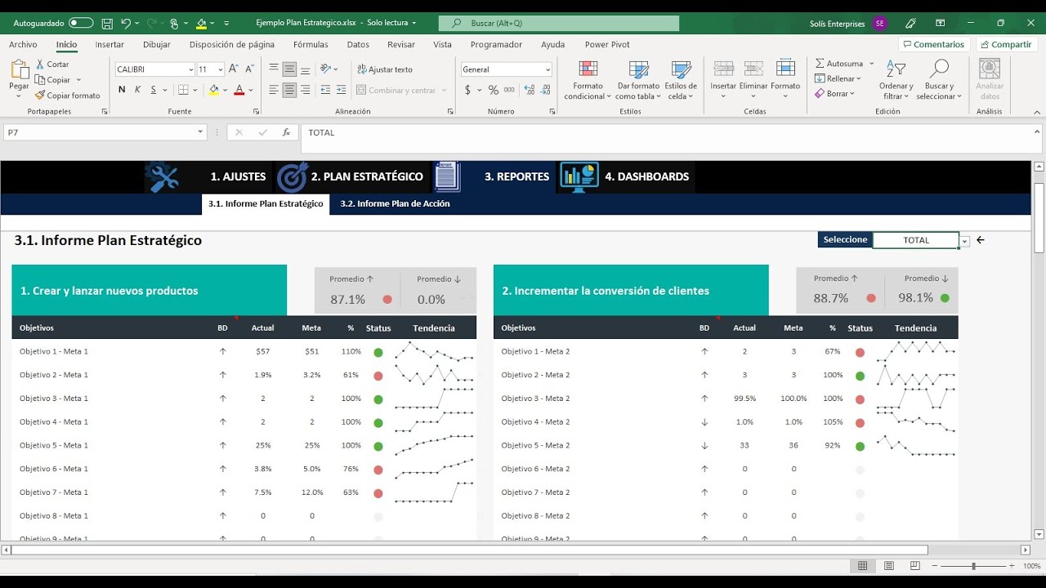Open the General number format dropdown

click(548, 69)
